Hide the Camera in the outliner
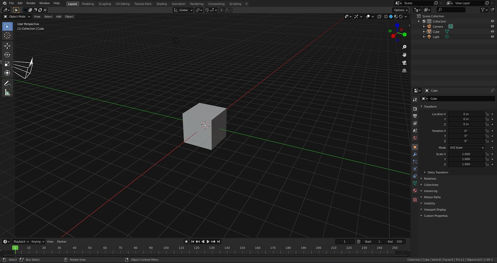The width and height of the screenshot is (497, 263). (492, 26)
